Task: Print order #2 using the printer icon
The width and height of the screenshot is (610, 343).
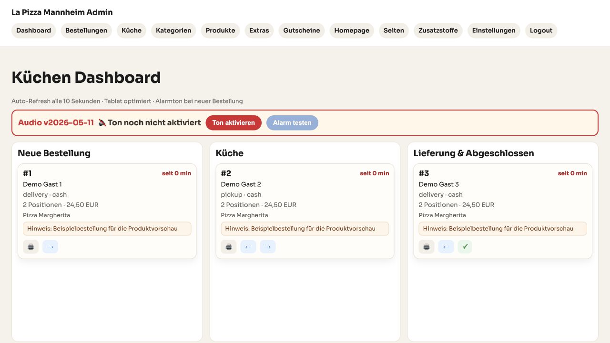Action: [x=229, y=247]
